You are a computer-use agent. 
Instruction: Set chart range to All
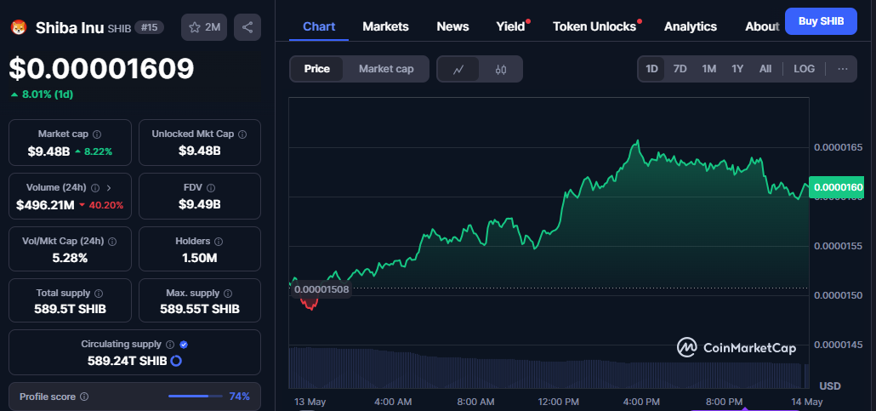point(765,69)
